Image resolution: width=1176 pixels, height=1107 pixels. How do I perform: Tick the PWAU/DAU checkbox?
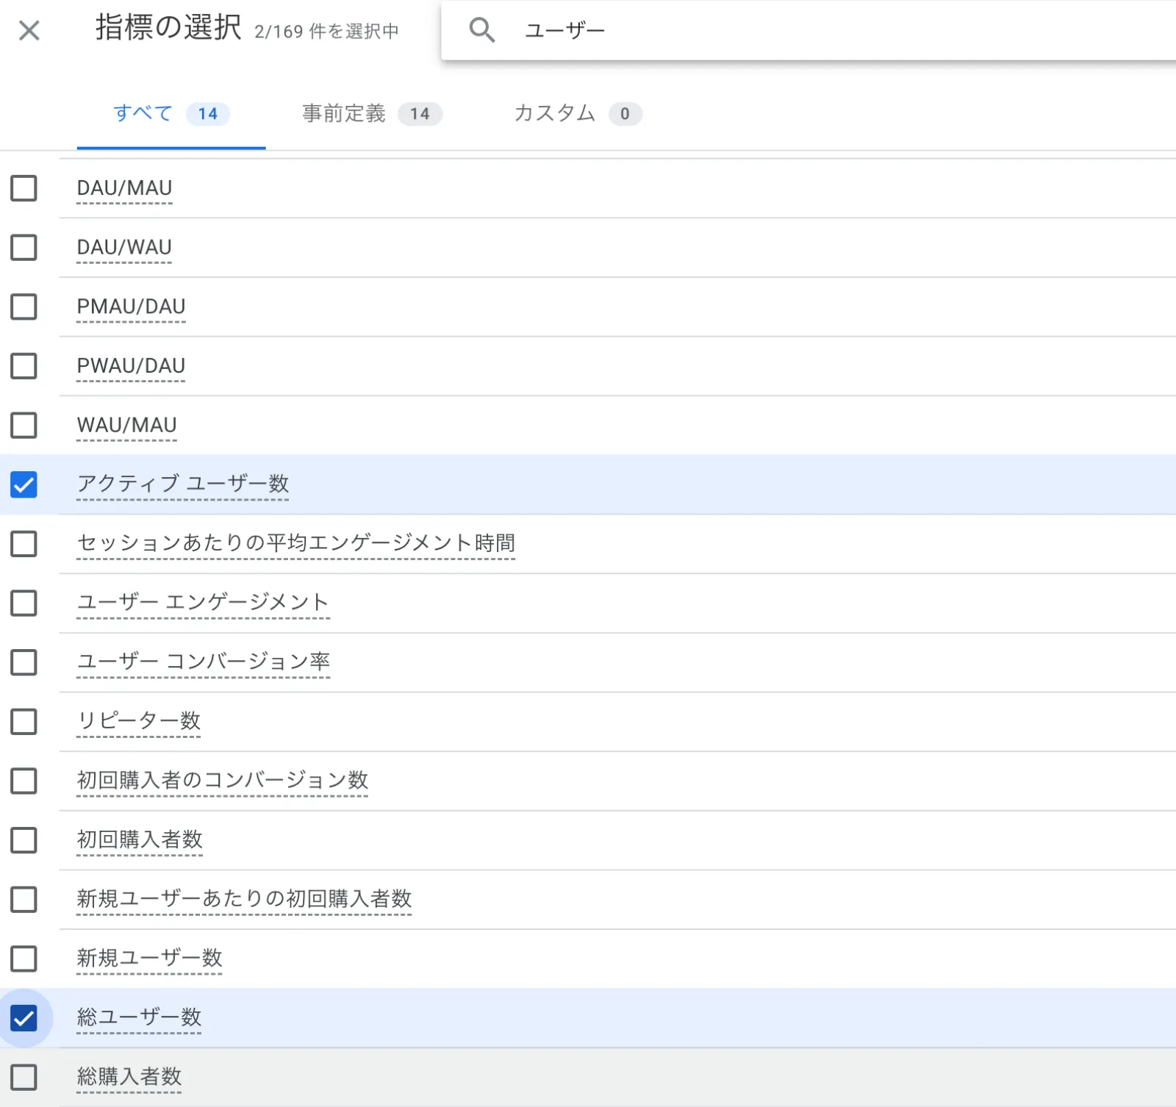(x=24, y=366)
